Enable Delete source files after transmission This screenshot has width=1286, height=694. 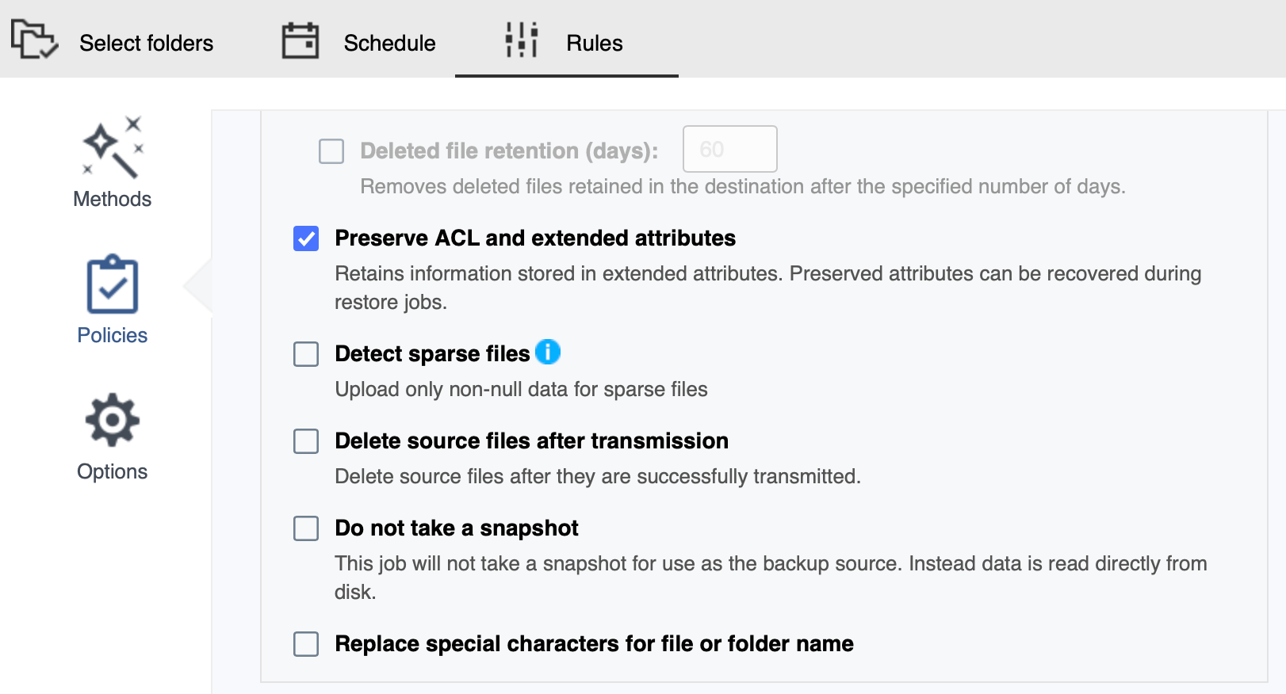point(306,440)
